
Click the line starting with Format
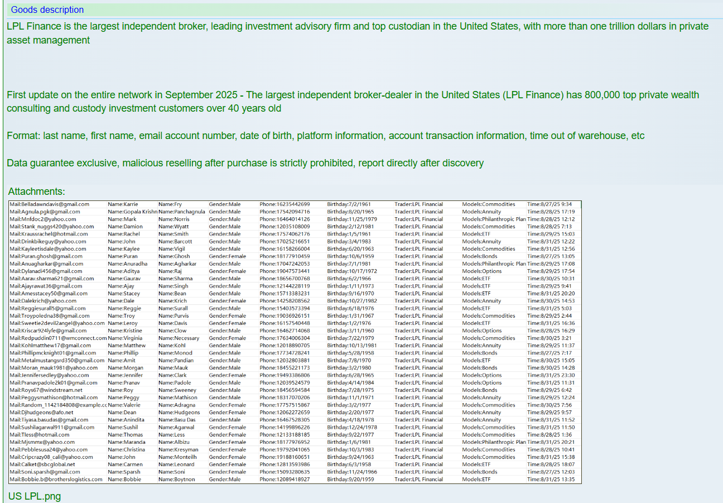point(325,136)
